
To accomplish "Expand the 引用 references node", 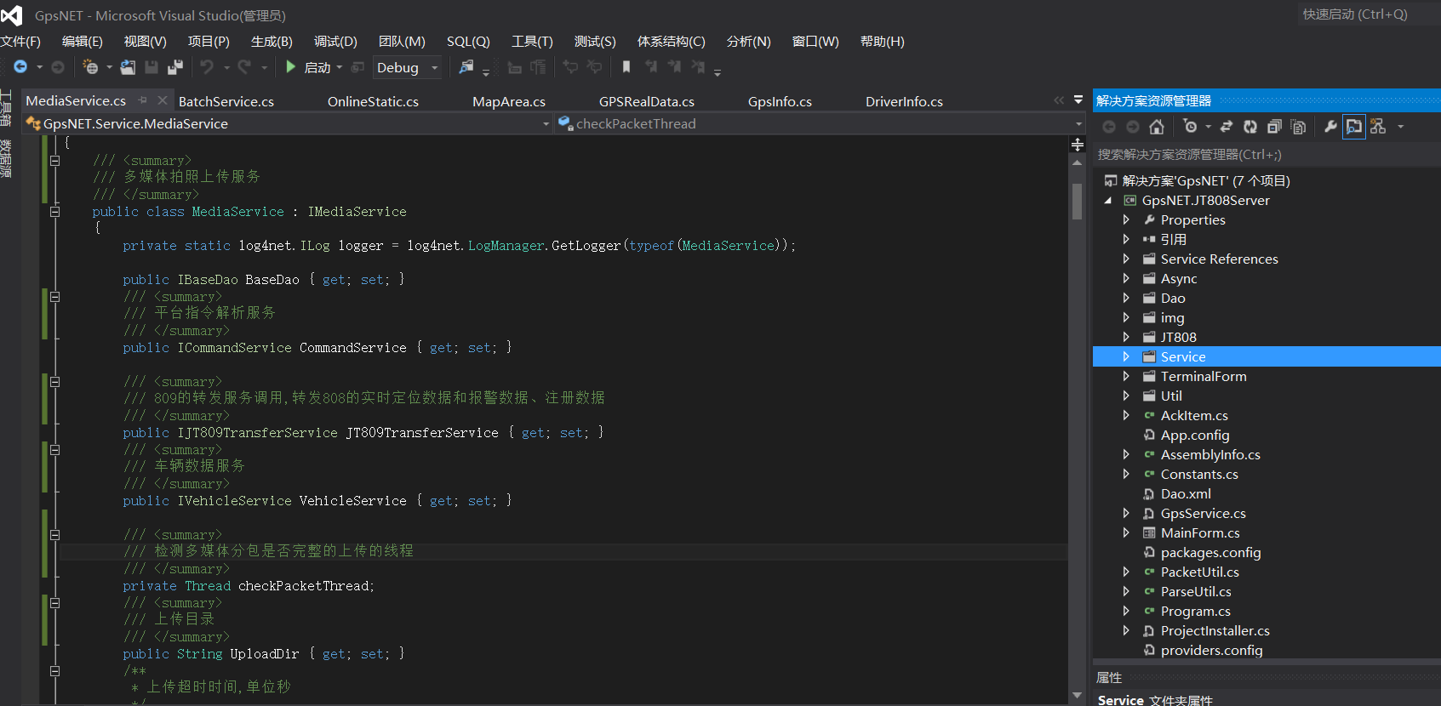I will pos(1126,239).
